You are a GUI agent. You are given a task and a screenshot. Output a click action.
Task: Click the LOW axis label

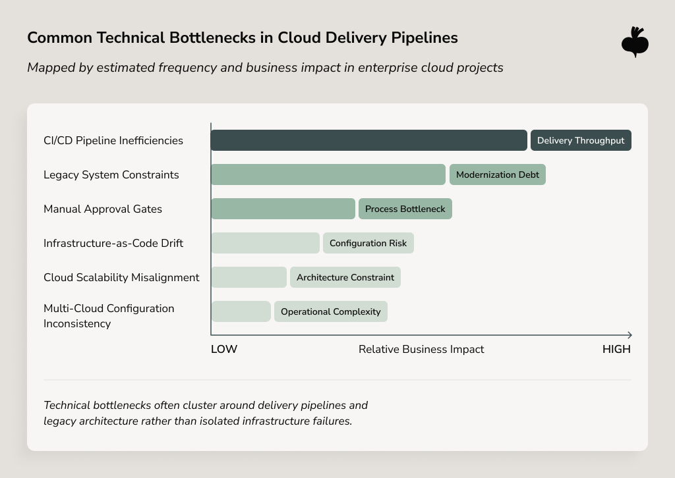[x=224, y=349]
